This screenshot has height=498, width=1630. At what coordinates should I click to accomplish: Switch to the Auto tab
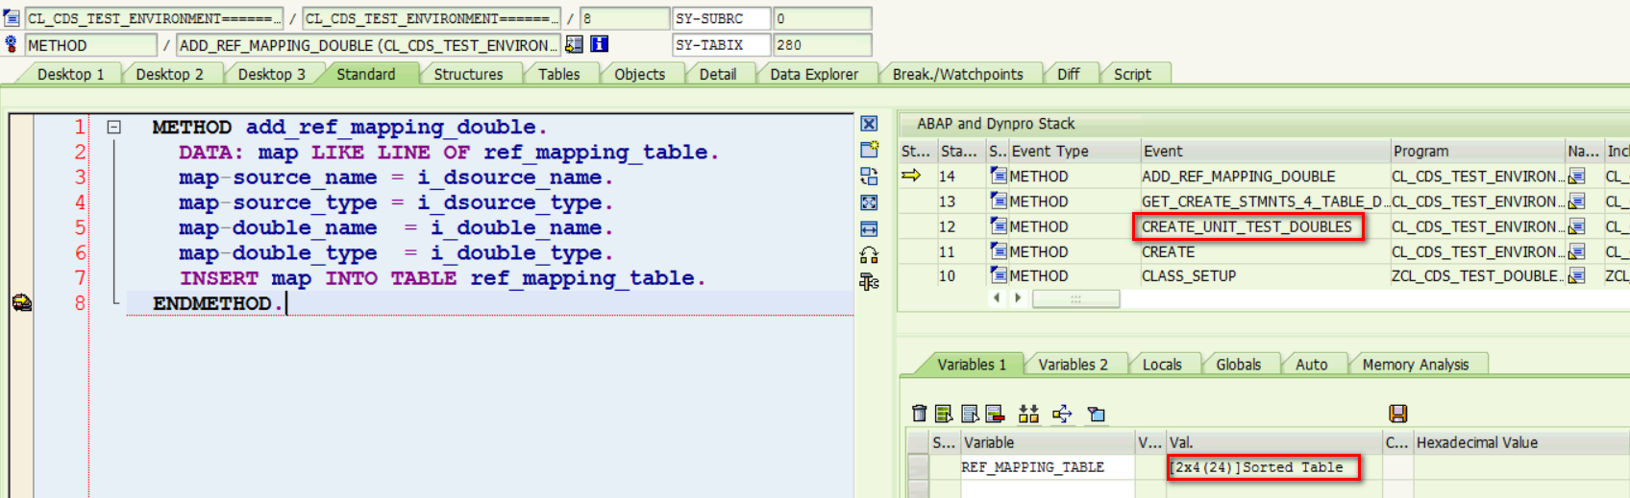(1311, 365)
